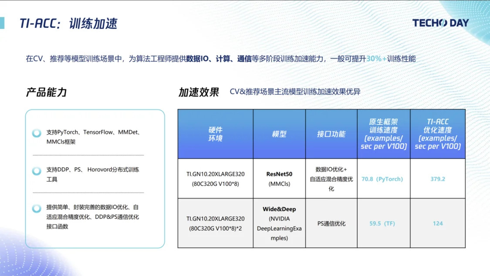Click the bullet icon beside PyTorch frameworks text
The height and width of the screenshot is (276, 490).
coord(37,133)
